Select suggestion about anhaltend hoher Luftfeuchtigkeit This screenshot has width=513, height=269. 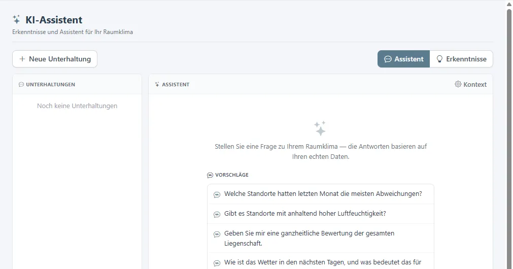321,214
